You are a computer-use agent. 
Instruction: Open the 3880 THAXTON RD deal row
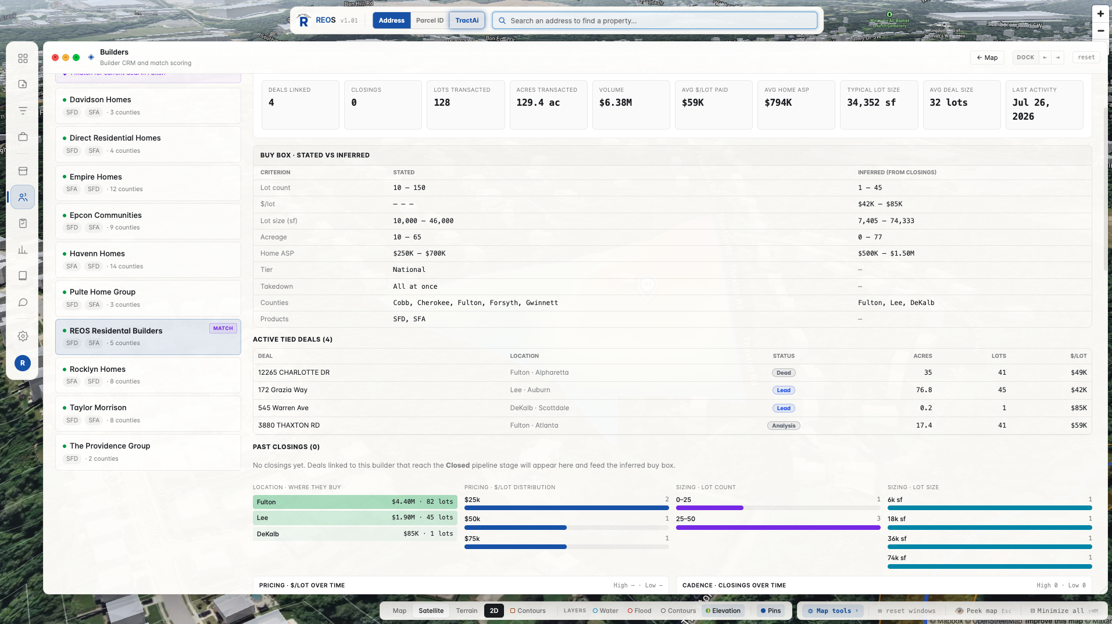pos(672,425)
